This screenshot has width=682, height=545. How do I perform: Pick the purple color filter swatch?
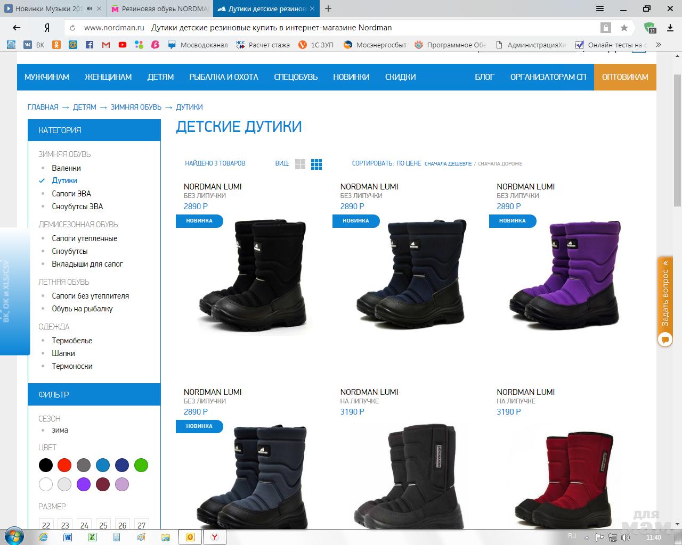pos(84,484)
